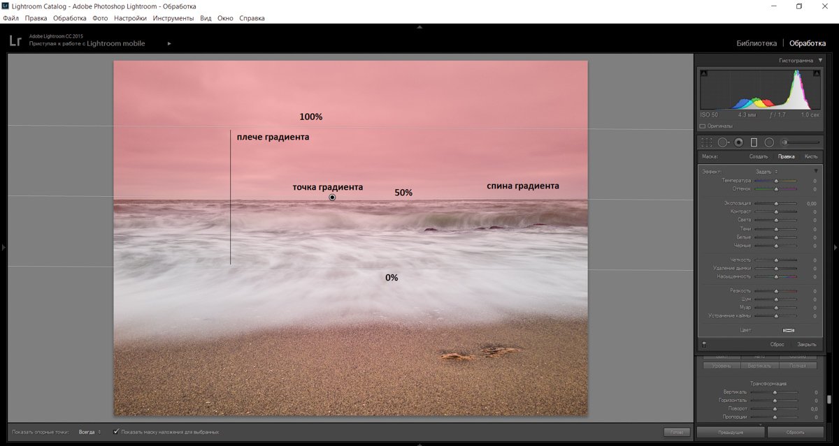Screen dimensions: 839x446
Task: Click the Предыдущие button
Action: click(730, 433)
